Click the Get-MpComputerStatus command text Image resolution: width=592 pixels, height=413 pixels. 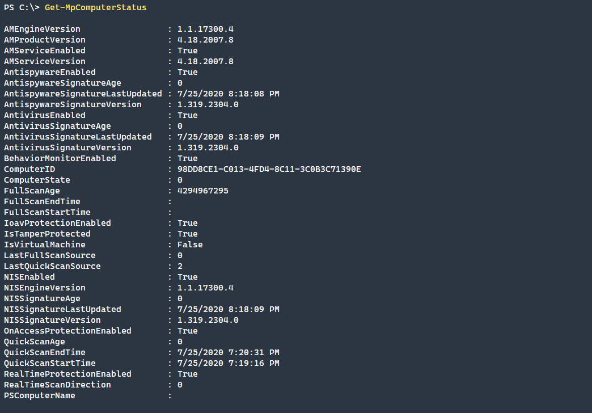click(x=95, y=7)
